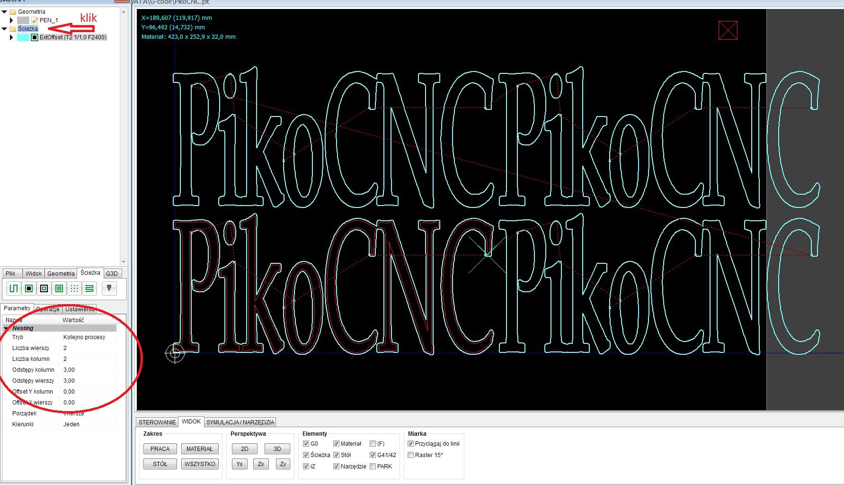
Task: Click the origin crosshair target on the canvas
Action: (175, 353)
